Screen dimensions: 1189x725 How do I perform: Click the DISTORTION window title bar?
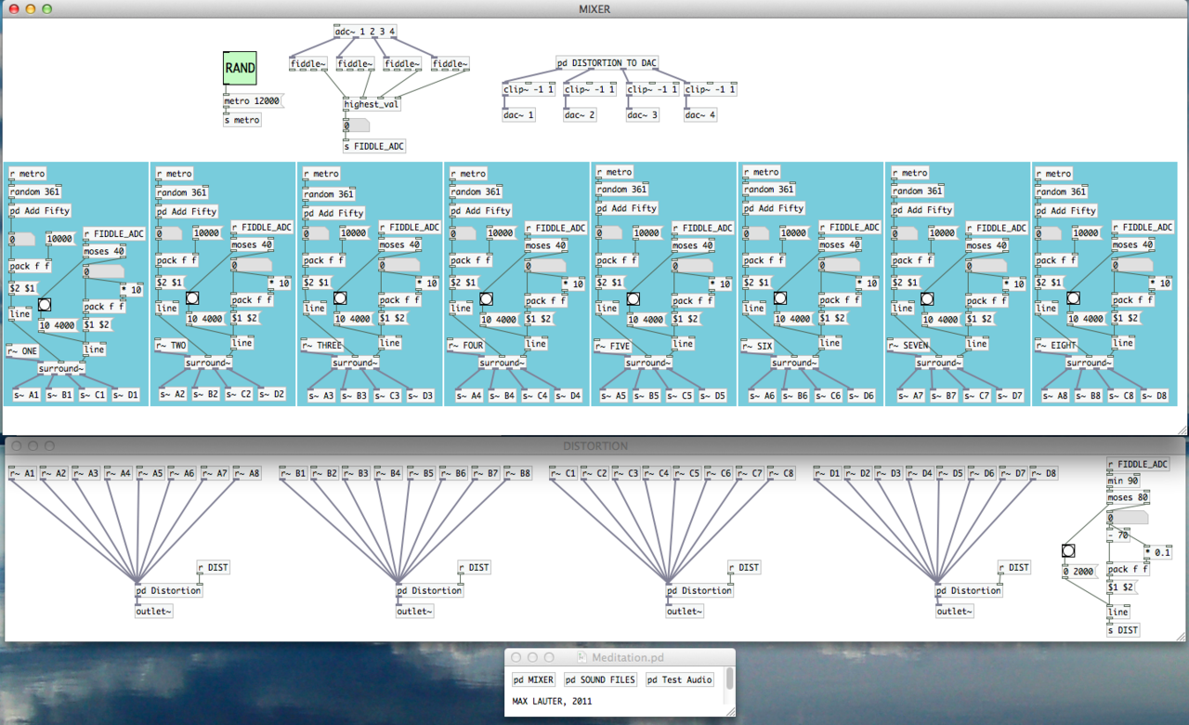[x=594, y=446]
